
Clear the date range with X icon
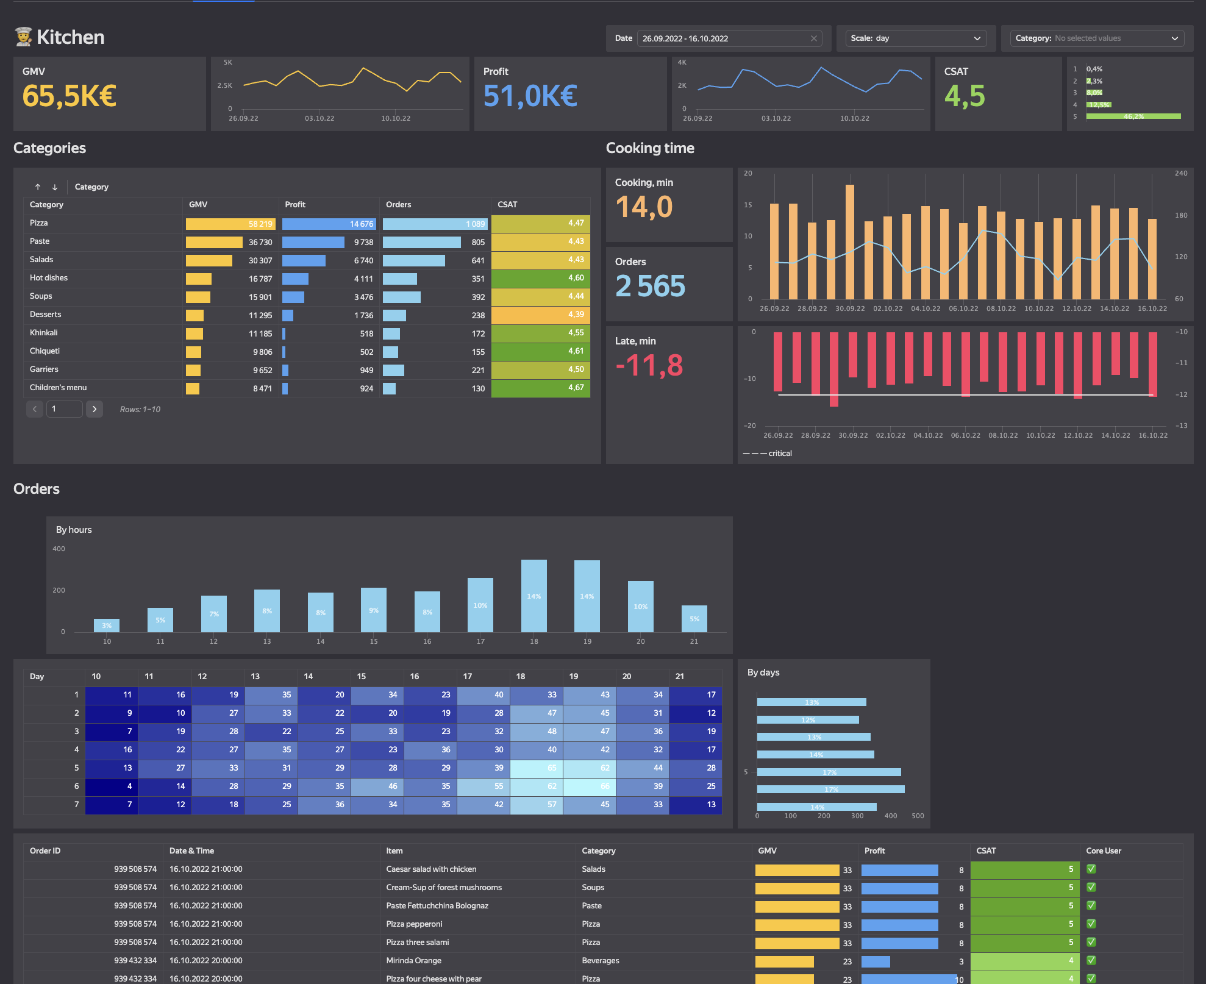coord(813,38)
